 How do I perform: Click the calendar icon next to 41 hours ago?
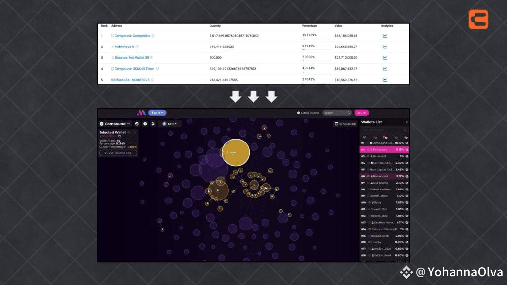(336, 123)
